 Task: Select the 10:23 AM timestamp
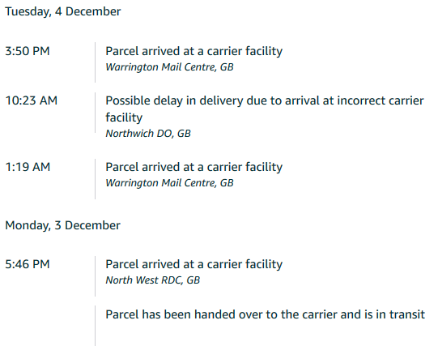(x=32, y=100)
